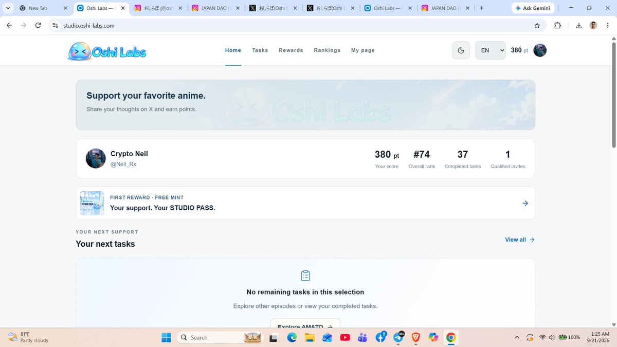Click the @Neil_Rx handle

(123, 165)
